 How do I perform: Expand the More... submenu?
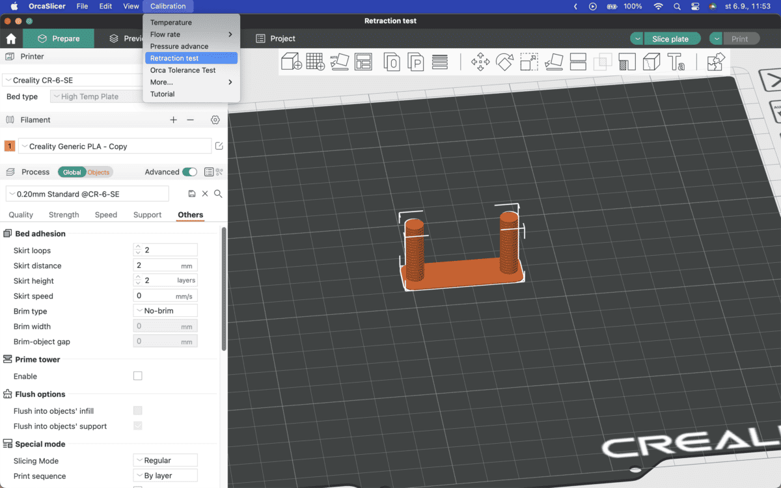click(x=191, y=82)
